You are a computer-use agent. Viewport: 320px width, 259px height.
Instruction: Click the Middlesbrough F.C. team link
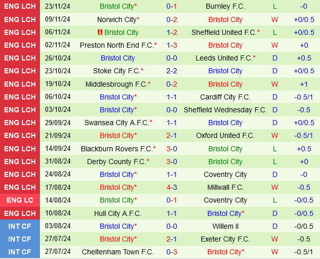pos(117,84)
